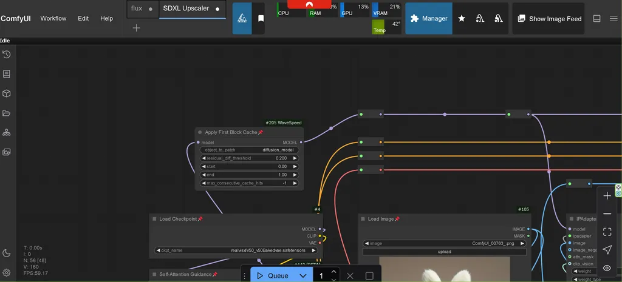Click the queue batch count field
622x282 pixels.
pos(321,276)
